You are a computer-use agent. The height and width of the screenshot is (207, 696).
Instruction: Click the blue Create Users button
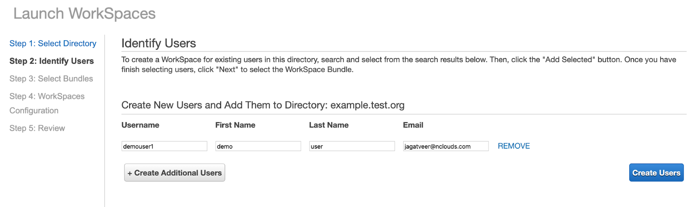(656, 173)
